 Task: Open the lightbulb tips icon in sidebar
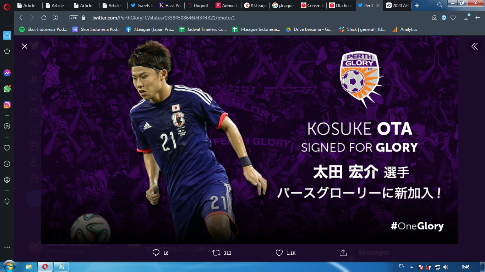pos(7,201)
